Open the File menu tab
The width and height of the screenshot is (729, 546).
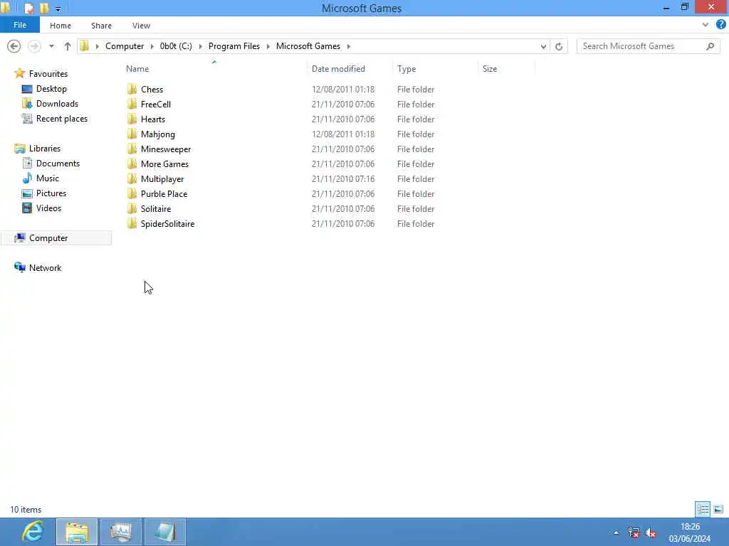pyautogui.click(x=20, y=25)
